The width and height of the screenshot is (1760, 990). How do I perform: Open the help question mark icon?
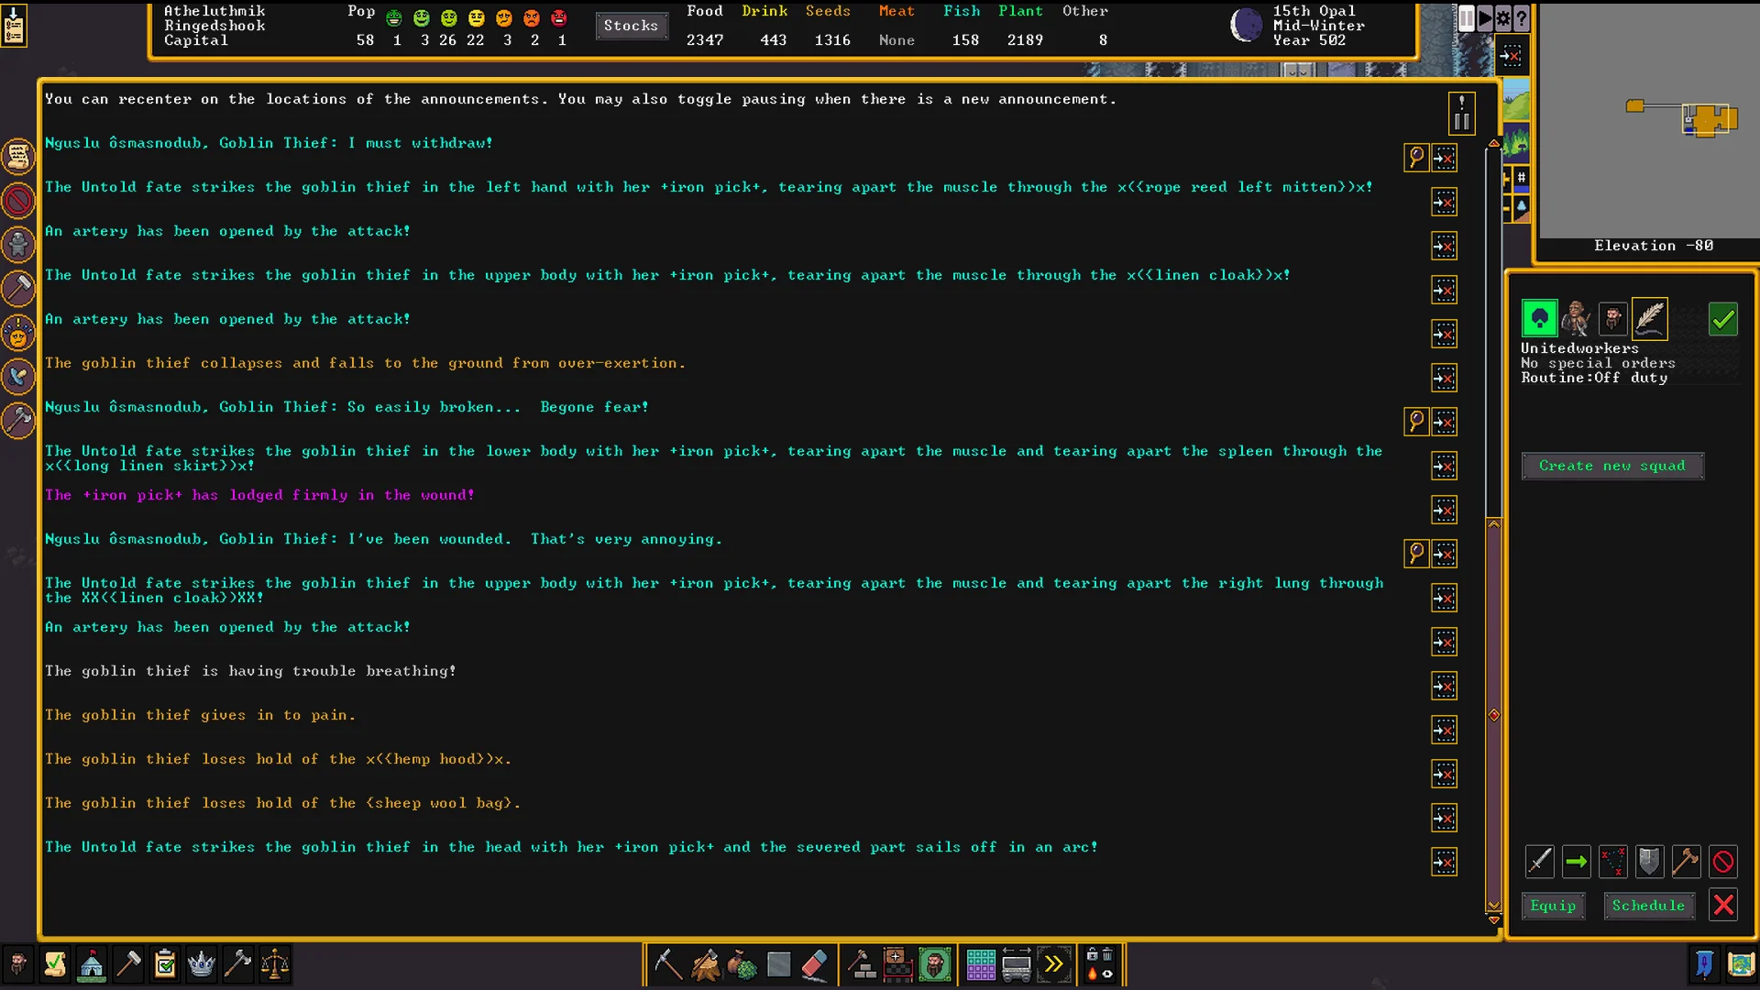(1522, 18)
